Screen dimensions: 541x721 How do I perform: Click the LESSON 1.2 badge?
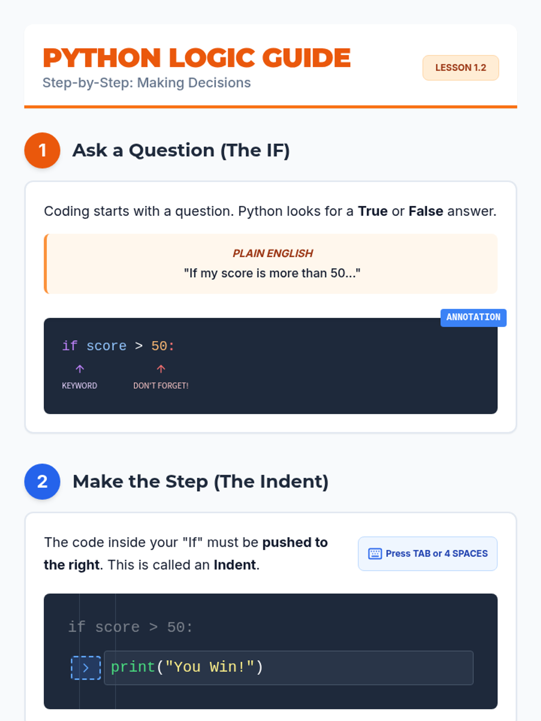pyautogui.click(x=460, y=68)
